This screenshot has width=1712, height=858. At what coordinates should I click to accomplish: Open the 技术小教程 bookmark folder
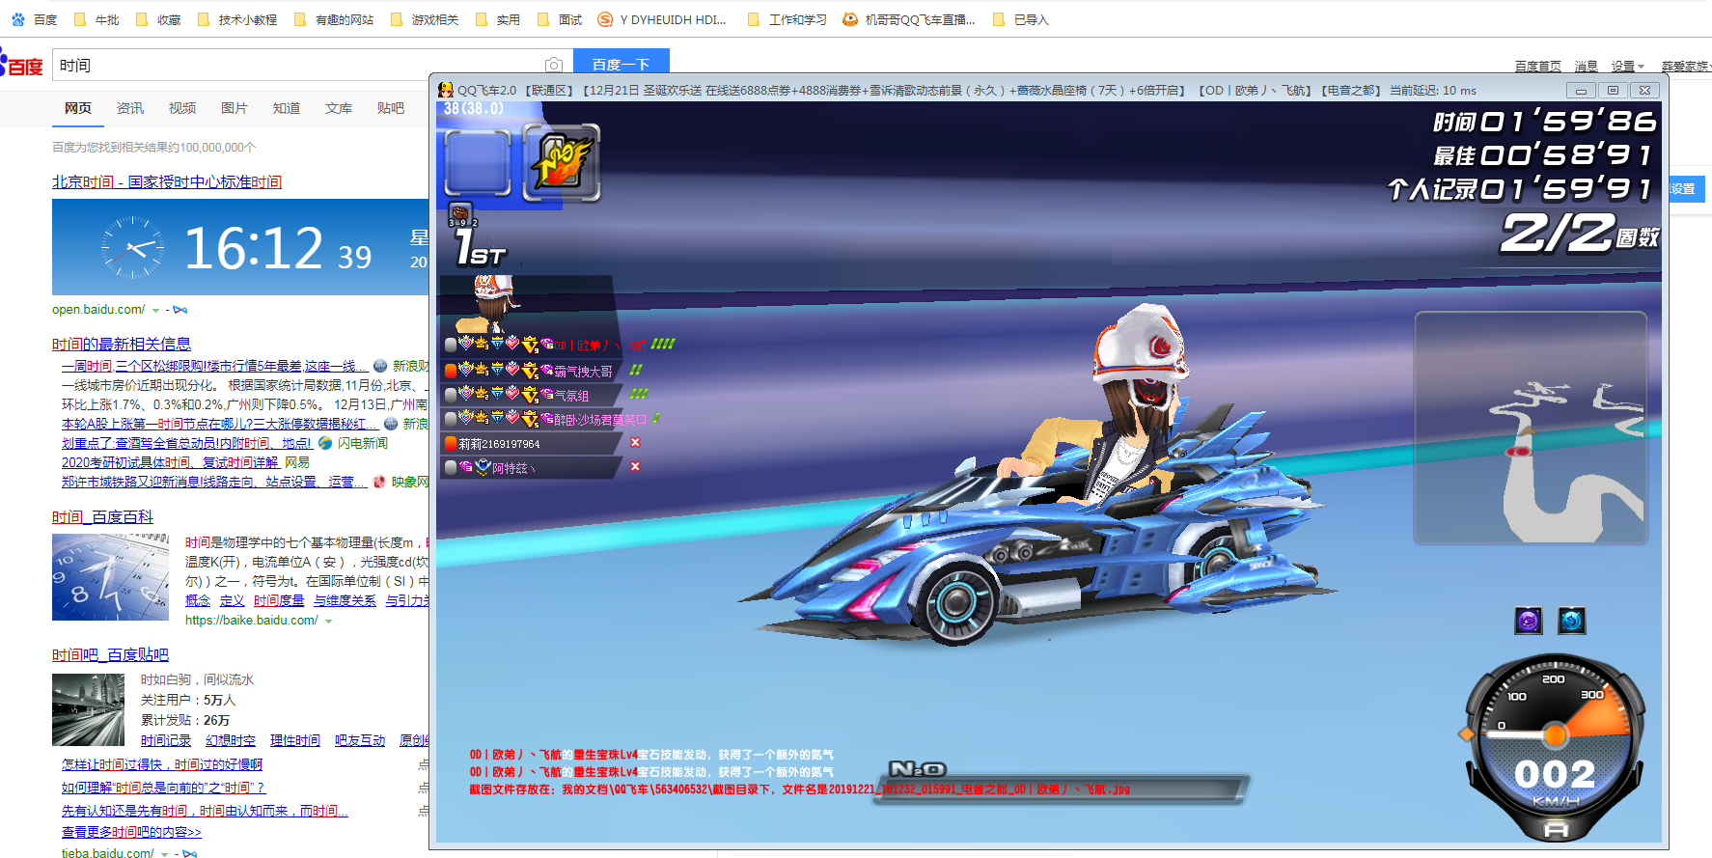coord(237,19)
